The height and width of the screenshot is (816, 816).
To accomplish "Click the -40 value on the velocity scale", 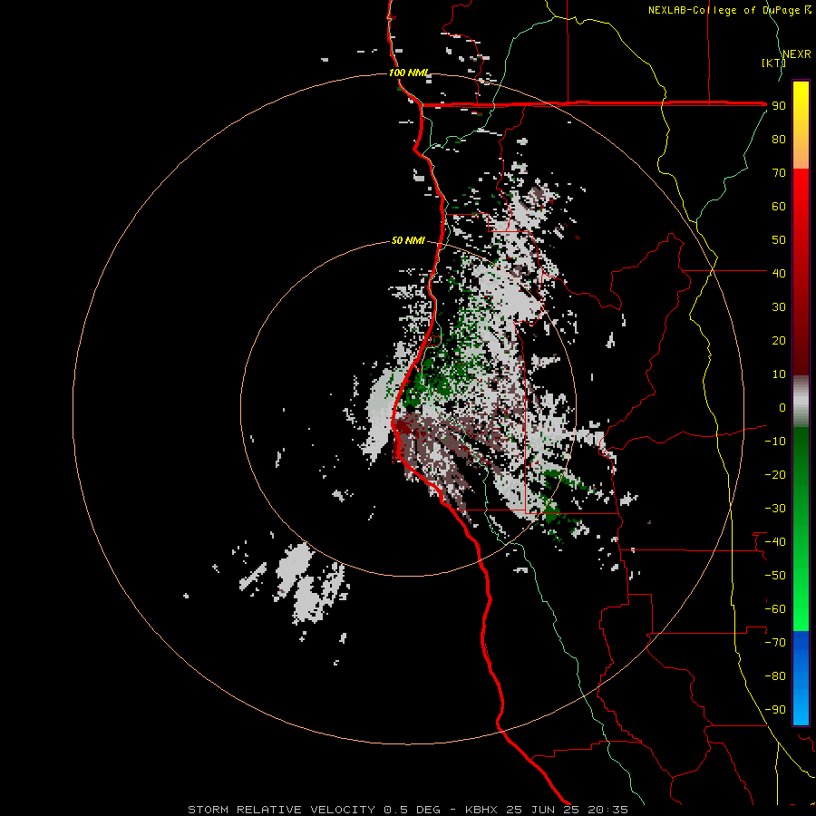I will tap(775, 542).
